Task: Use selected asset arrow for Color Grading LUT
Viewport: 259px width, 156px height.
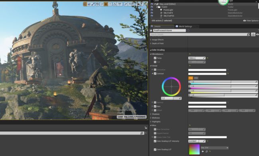Action: click(x=203, y=151)
